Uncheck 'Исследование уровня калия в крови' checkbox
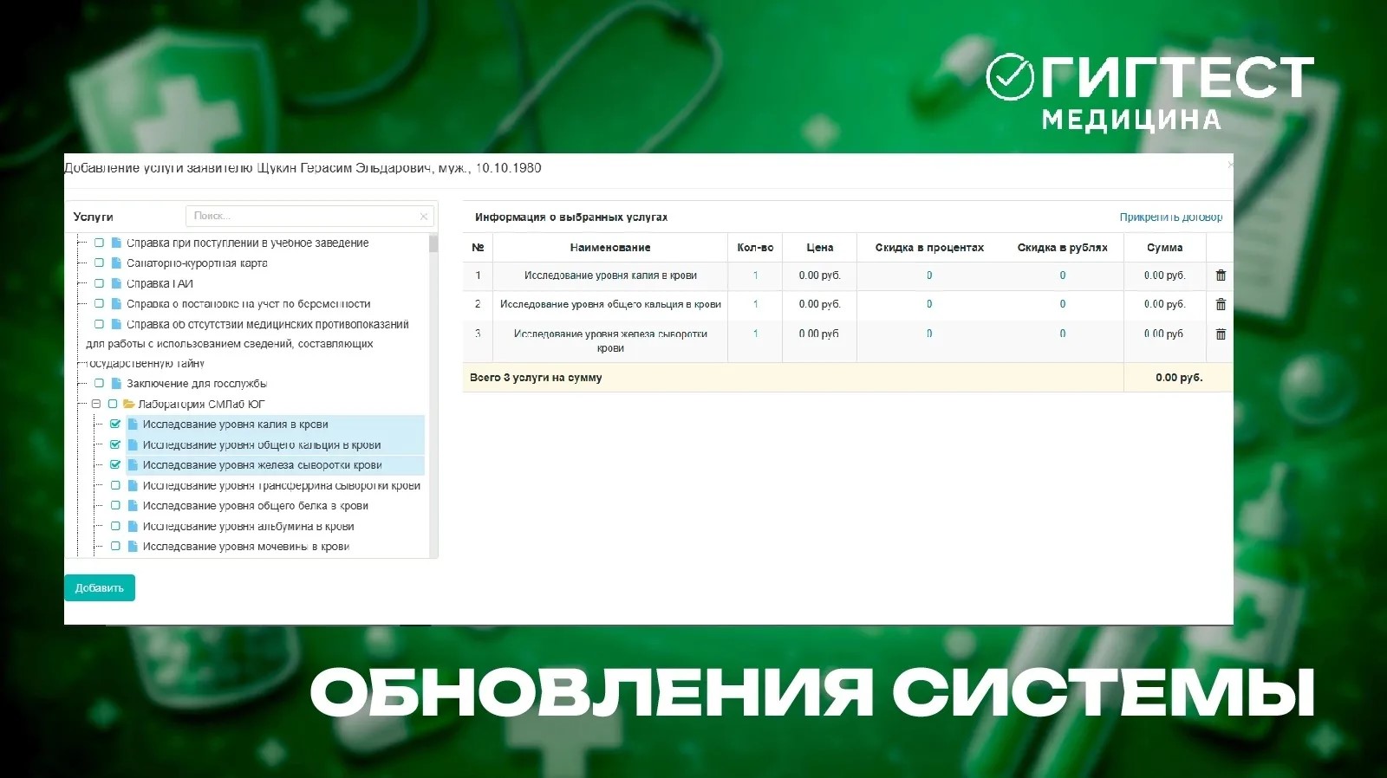This screenshot has width=1387, height=778. (x=115, y=425)
